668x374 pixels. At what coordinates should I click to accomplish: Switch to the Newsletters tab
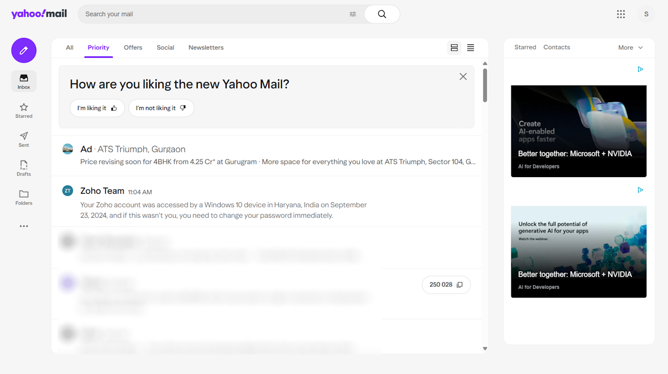click(x=206, y=48)
